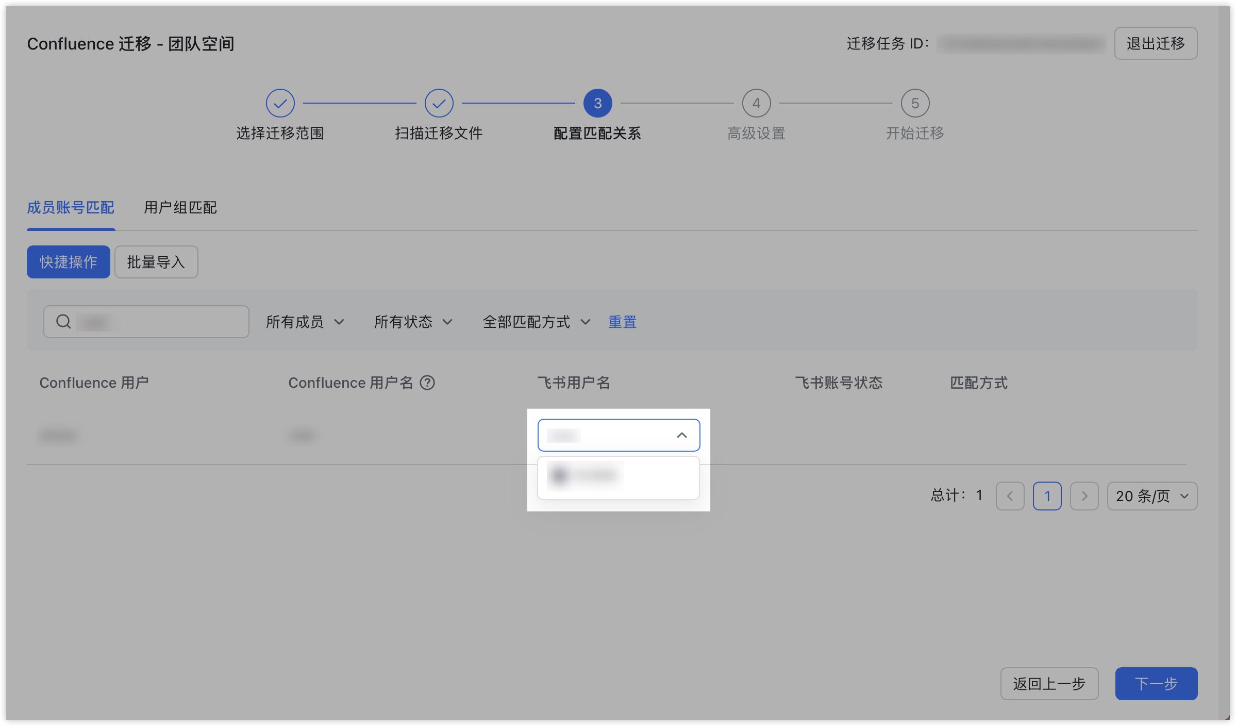
Task: Click the 批量导入 button
Action: tap(156, 262)
